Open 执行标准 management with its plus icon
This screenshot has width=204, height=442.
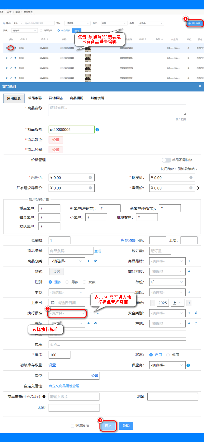[91, 313]
